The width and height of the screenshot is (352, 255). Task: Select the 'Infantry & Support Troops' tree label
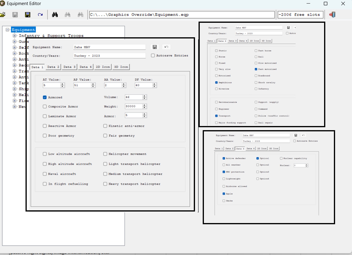[x=51, y=35]
